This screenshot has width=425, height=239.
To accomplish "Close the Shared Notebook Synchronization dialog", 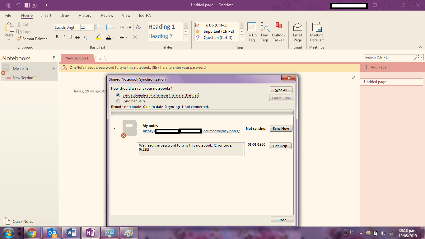I will (x=282, y=220).
